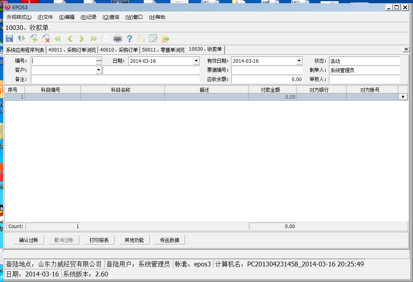This screenshot has height=282, width=413.
Task: Open the 客户 customer dropdown
Action: coord(98,70)
